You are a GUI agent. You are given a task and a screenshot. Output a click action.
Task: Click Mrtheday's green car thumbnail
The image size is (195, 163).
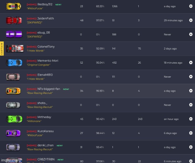[x=14, y=119]
